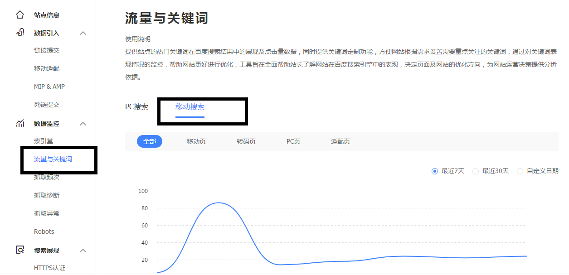569x275 pixels.
Task: Go to 抓取诊断 in sidebar
Action: (x=47, y=195)
